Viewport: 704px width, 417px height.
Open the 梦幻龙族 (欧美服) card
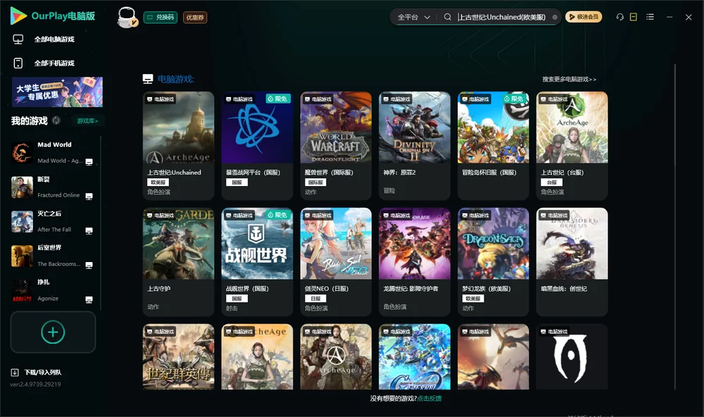coord(494,262)
